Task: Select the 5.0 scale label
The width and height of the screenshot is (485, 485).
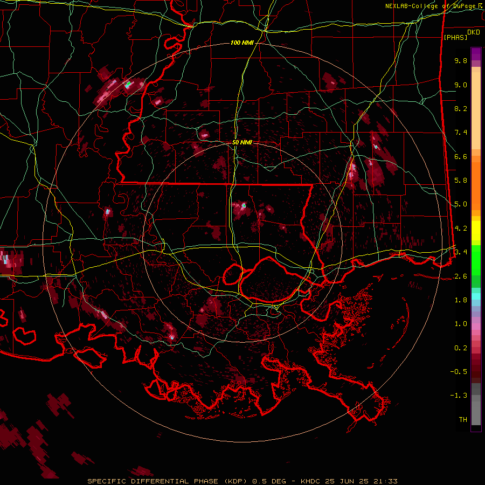Action: (x=461, y=204)
